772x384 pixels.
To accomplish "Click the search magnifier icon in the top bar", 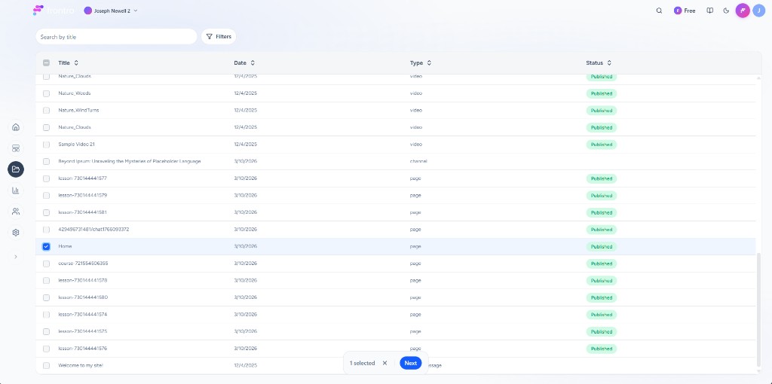I will (x=659, y=11).
